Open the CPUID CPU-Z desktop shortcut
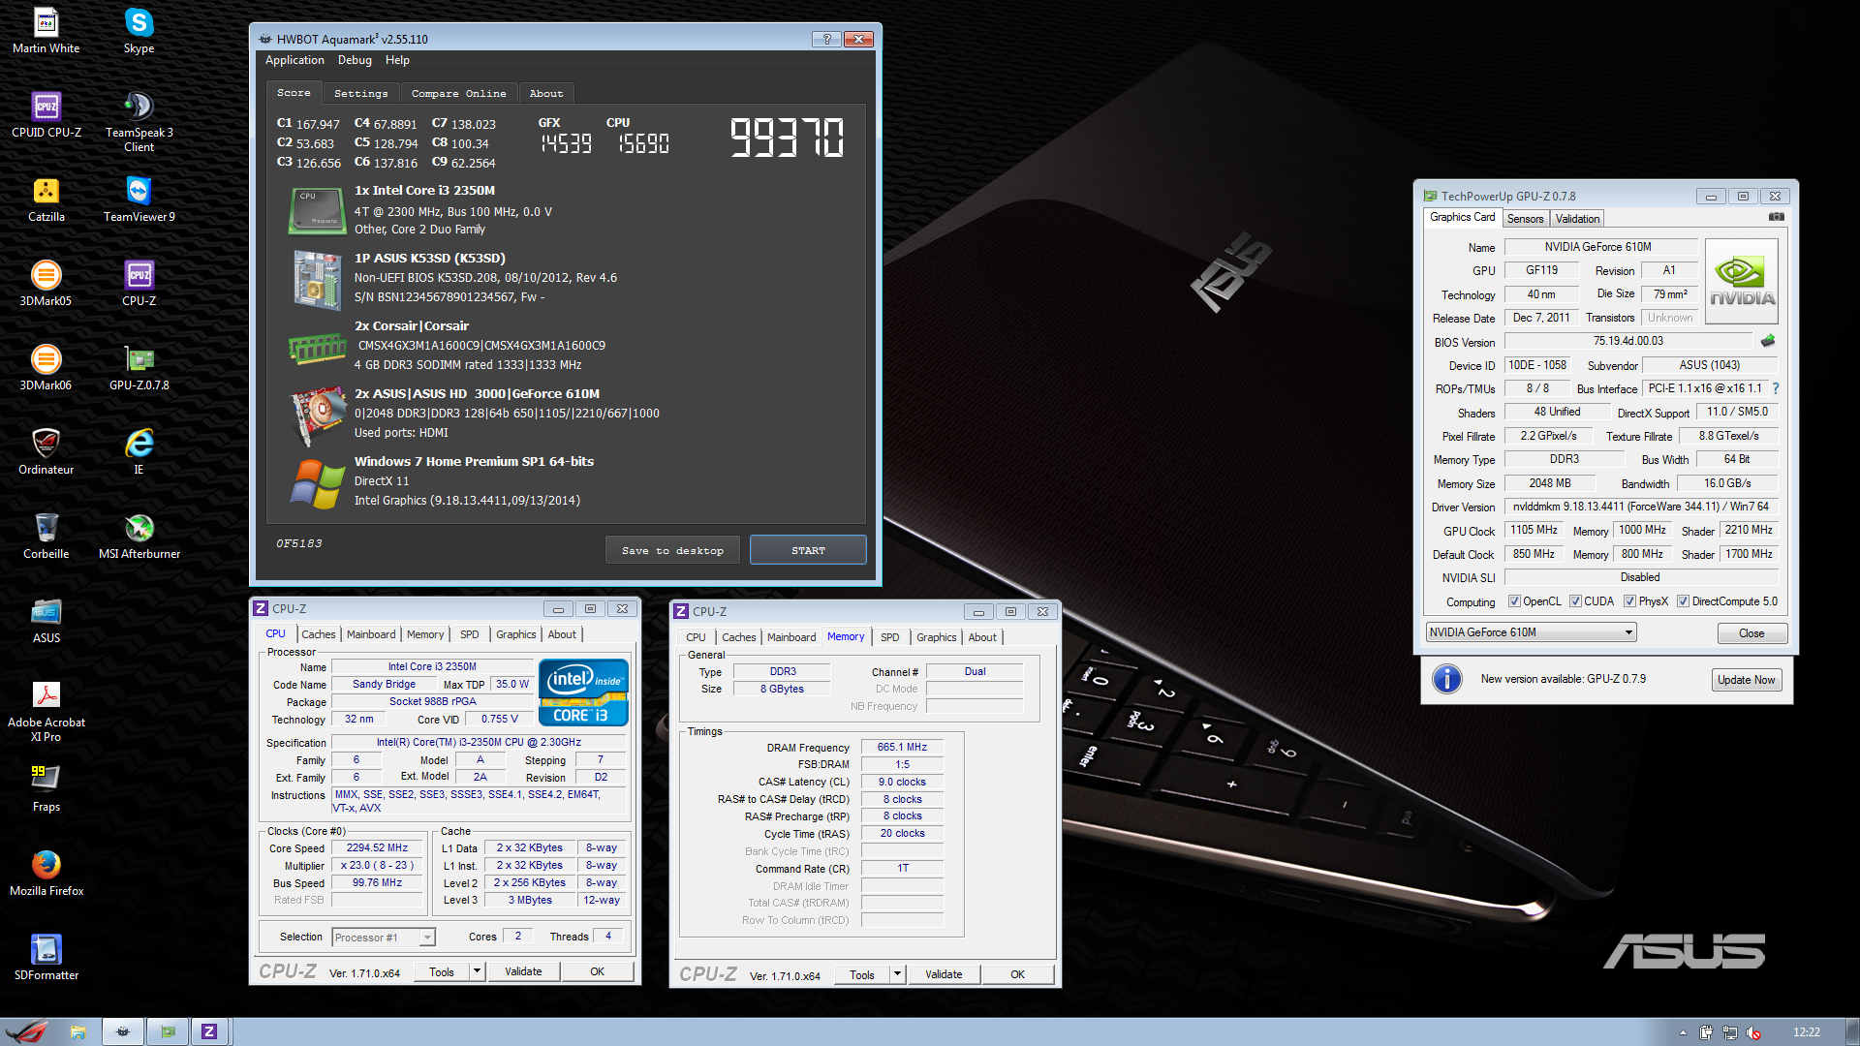The height and width of the screenshot is (1046, 1860). click(46, 114)
